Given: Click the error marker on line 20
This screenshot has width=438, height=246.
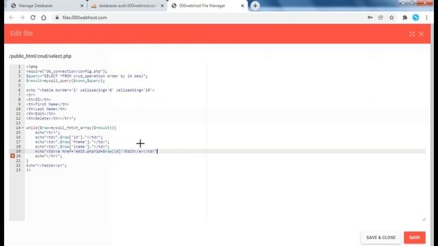Looking at the screenshot, I should [12, 156].
